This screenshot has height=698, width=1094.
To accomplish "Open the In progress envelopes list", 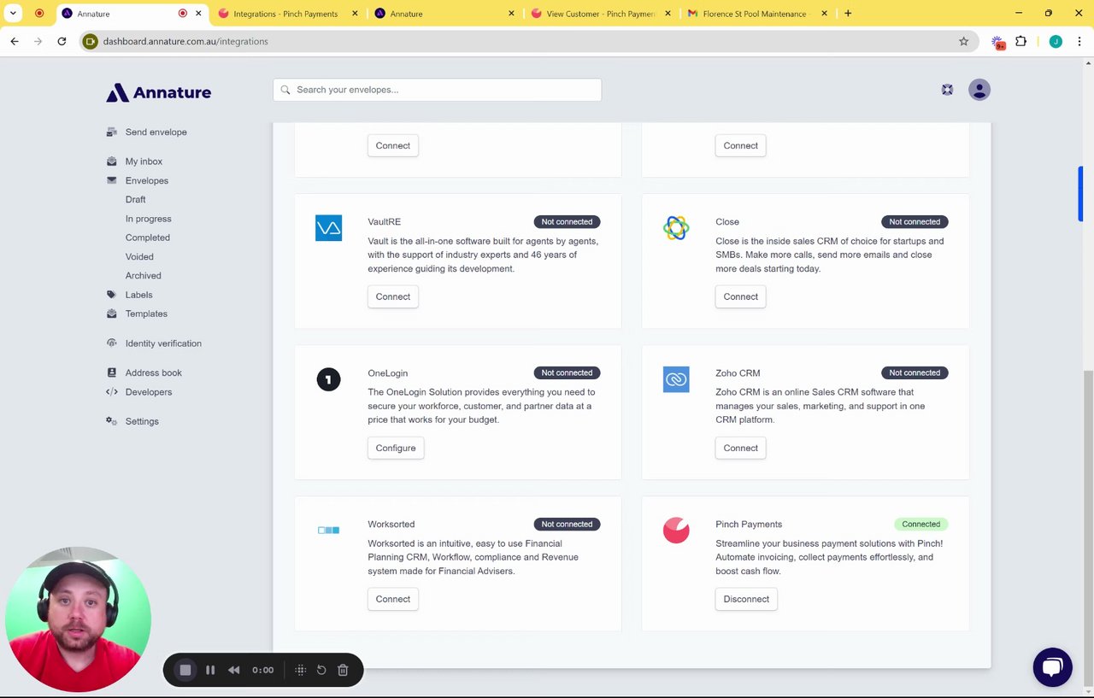I will tap(149, 219).
